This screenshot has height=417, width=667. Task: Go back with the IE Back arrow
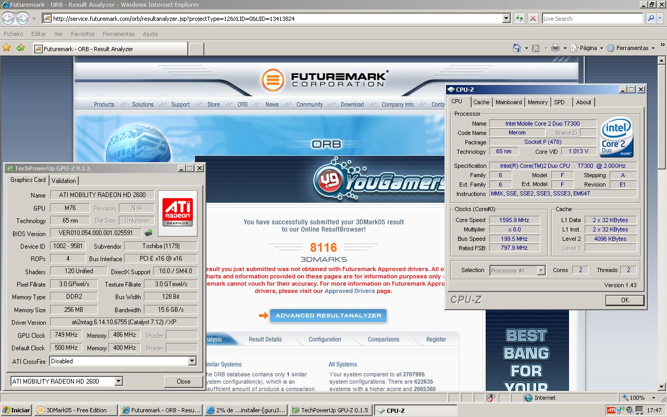[8, 18]
